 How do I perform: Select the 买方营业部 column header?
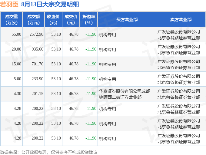click(127, 20)
